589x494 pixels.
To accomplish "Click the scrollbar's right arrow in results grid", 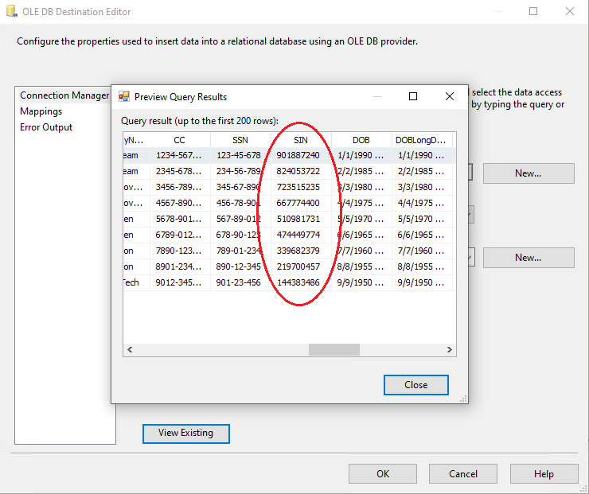I will coord(450,350).
